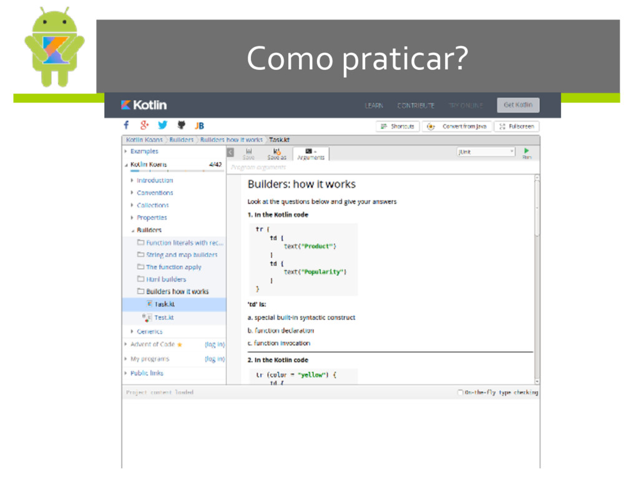The width and height of the screenshot is (639, 479).
Task: Expand the Generics section
Action: click(132, 332)
